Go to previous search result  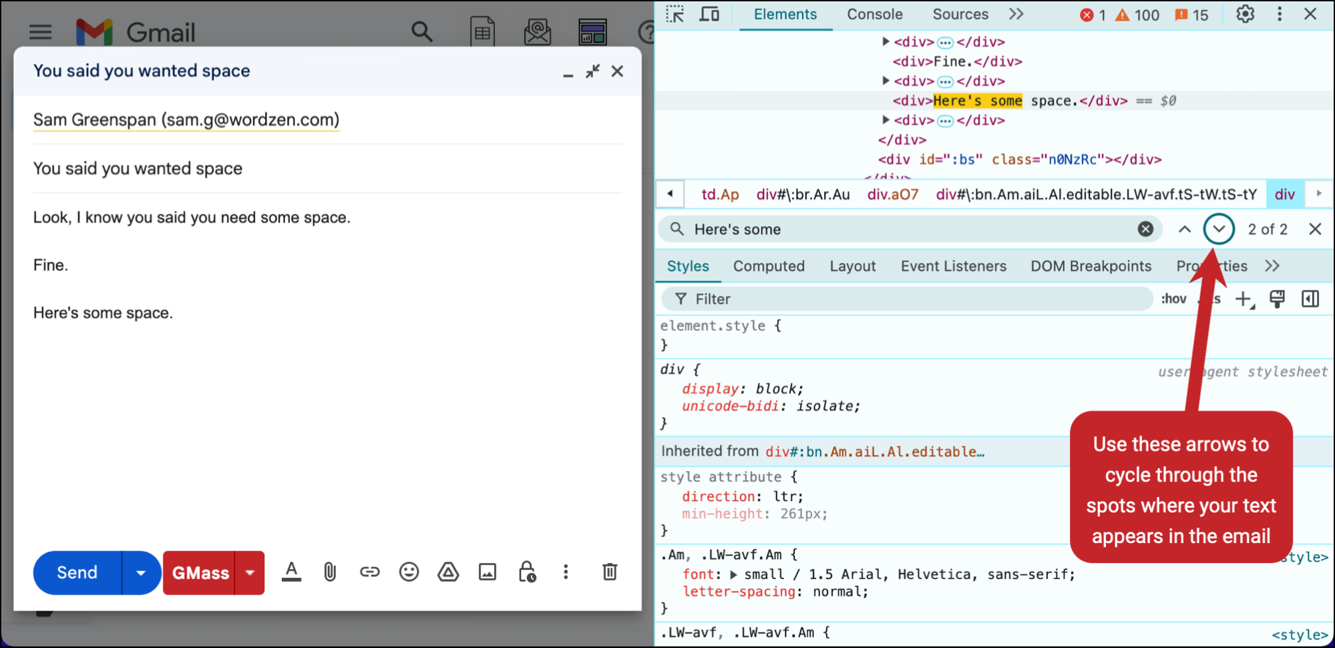(1184, 229)
